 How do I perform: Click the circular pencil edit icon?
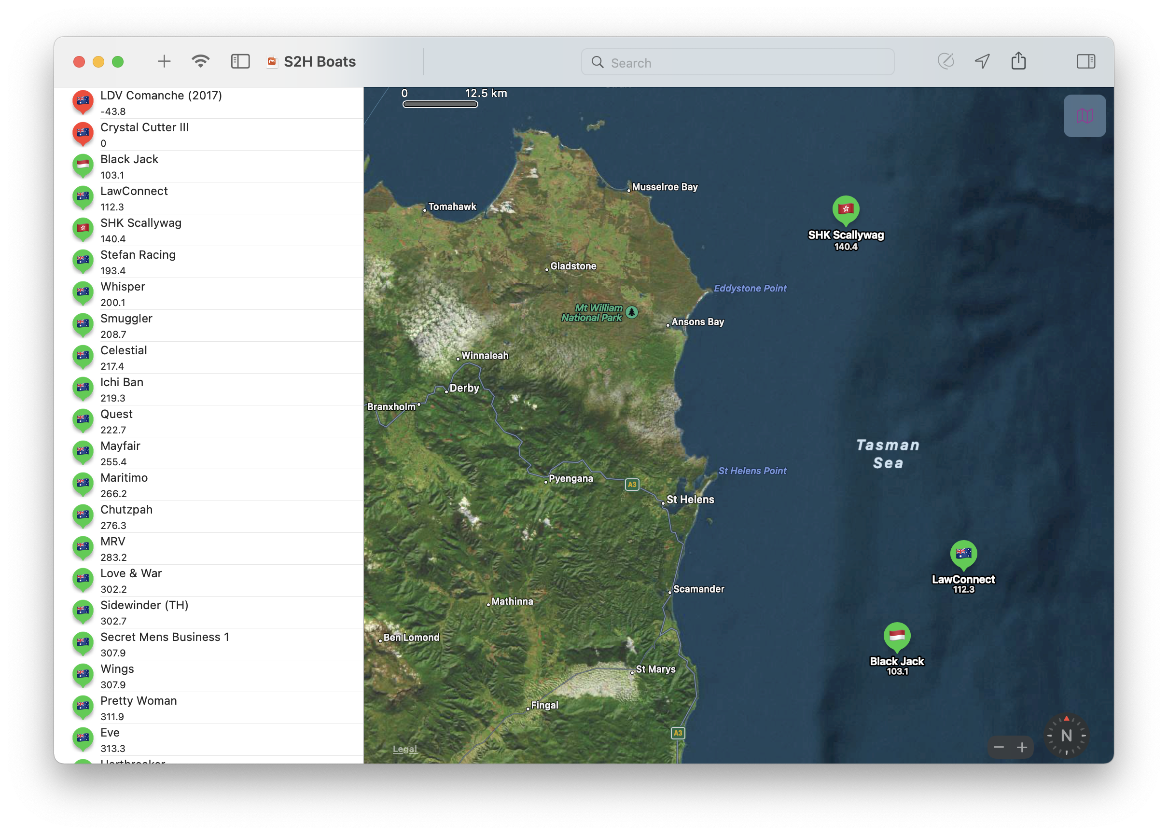(x=946, y=61)
